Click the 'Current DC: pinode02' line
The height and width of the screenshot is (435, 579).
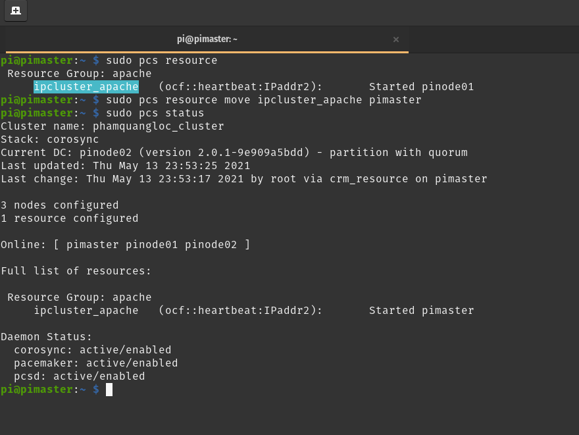click(x=234, y=153)
